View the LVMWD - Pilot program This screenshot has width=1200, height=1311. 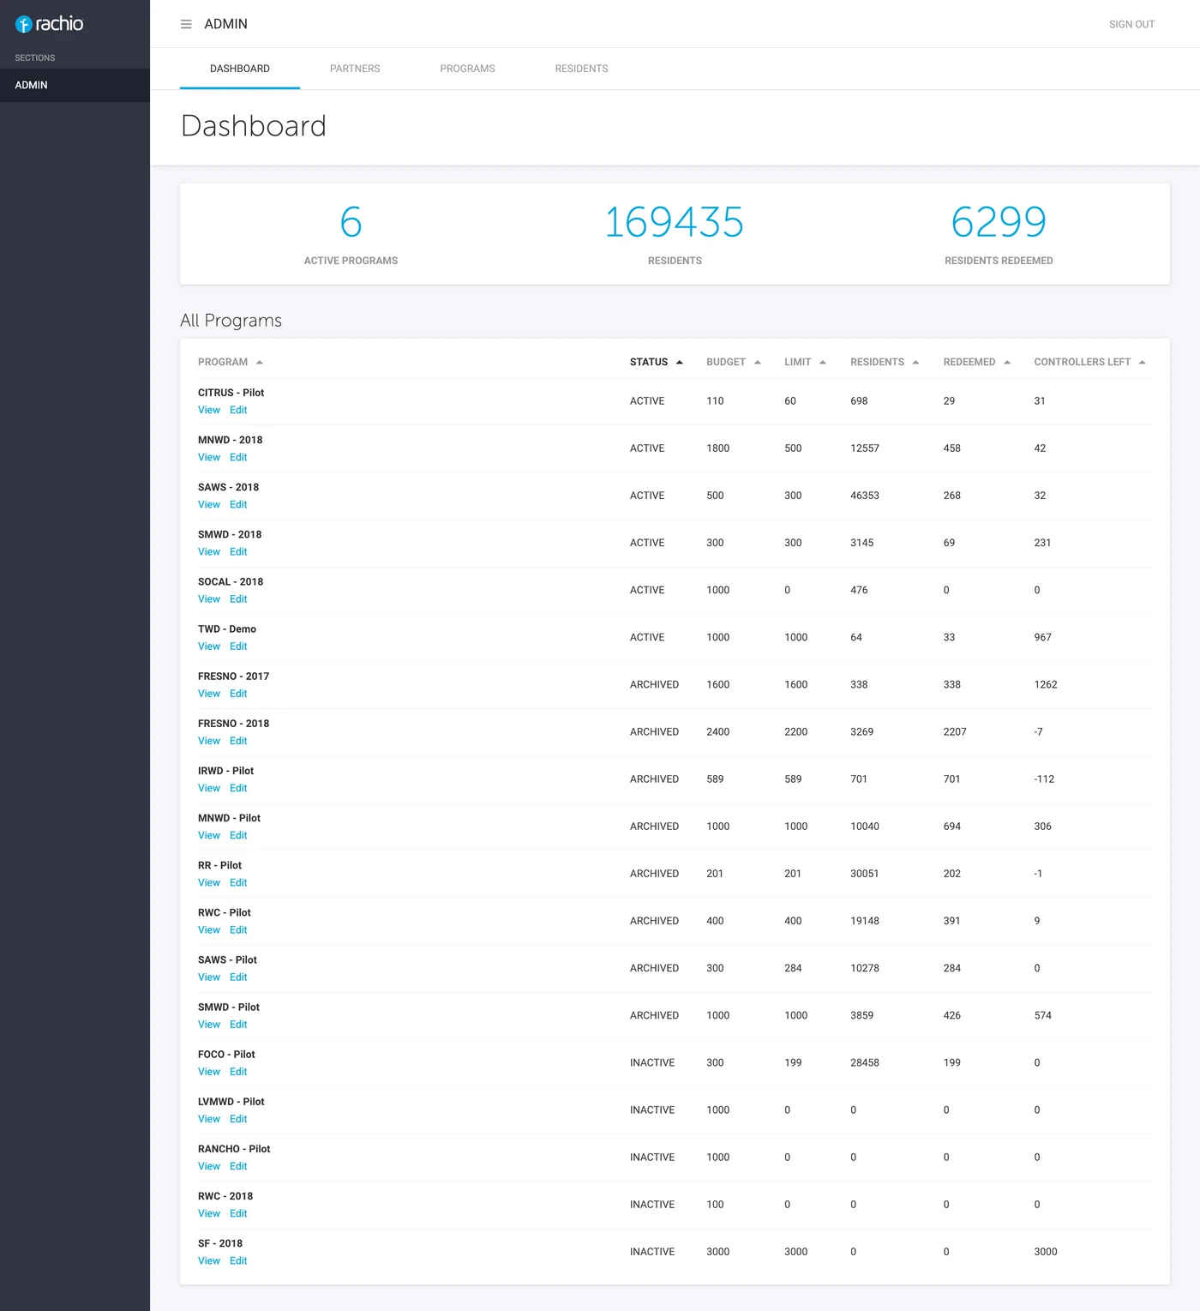click(209, 1118)
